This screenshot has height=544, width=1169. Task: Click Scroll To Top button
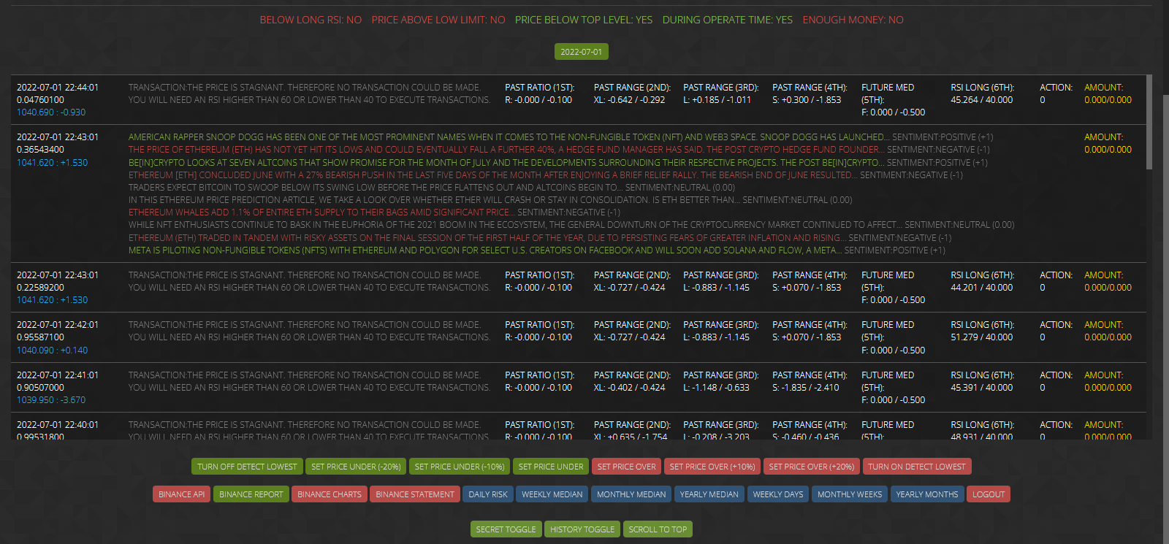pyautogui.click(x=658, y=529)
